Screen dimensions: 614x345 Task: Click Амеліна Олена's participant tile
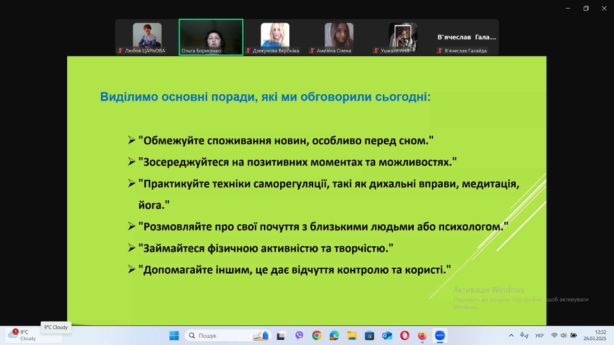pos(339,37)
